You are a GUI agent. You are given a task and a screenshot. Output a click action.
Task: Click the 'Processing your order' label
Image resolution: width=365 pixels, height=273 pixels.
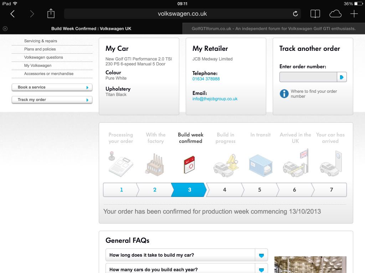pos(120,138)
